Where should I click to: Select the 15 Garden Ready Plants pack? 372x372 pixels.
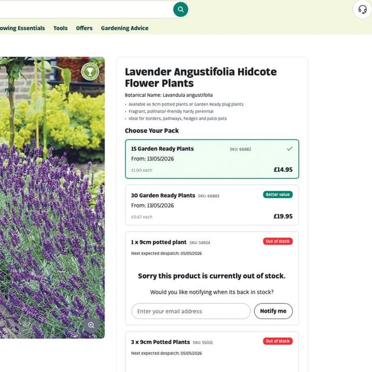tap(212, 159)
